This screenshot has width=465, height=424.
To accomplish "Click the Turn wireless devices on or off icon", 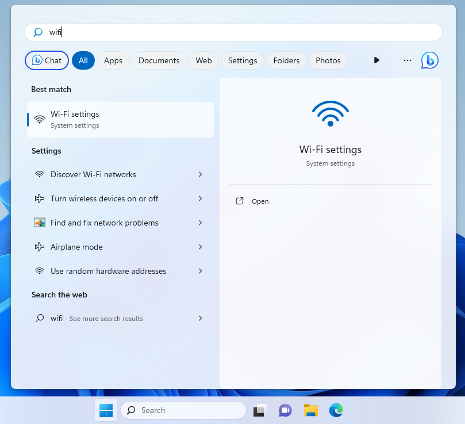I will pyautogui.click(x=39, y=198).
